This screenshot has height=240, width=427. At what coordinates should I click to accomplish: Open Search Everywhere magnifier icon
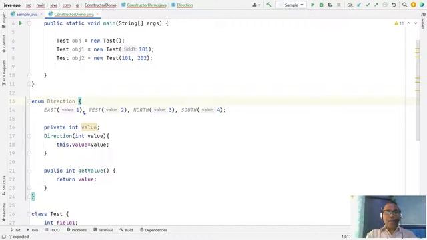(x=405, y=5)
